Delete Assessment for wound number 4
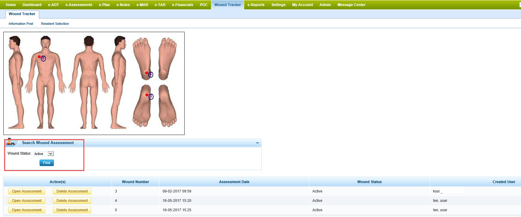Image resolution: width=521 pixels, height=217 pixels. click(72, 201)
